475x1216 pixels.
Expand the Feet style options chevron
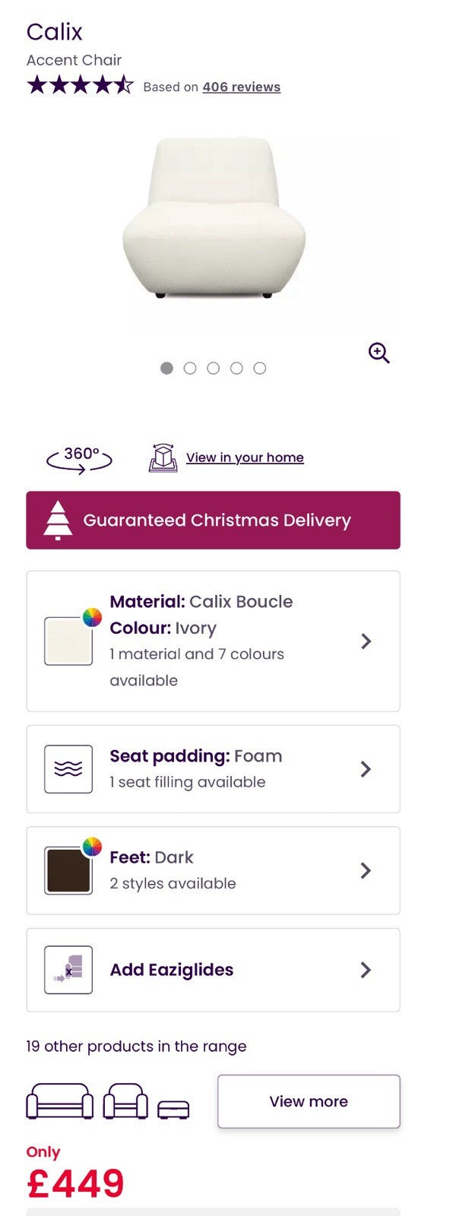(366, 870)
